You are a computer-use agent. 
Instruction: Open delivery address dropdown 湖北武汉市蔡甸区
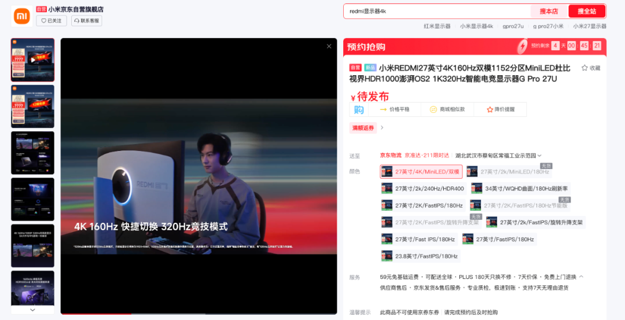[498, 156]
